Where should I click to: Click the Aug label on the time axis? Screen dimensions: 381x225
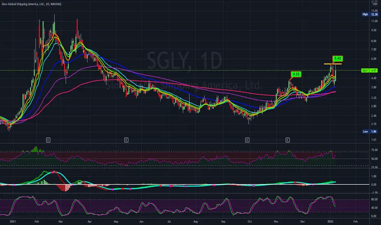point(195,222)
